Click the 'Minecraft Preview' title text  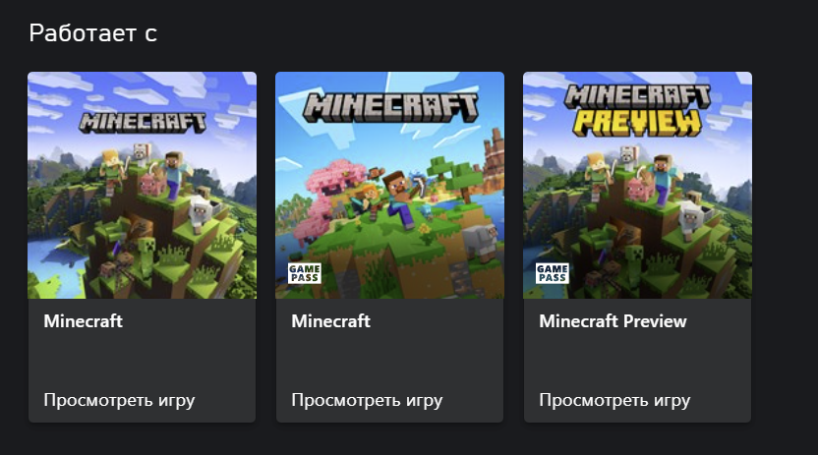point(613,321)
